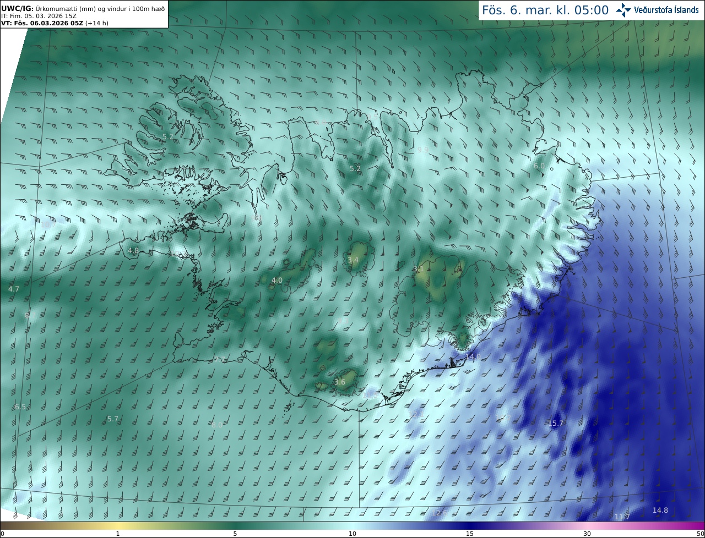Click the 12.6 value label on the map
Viewport: 705px width, 538px height.
440,513
